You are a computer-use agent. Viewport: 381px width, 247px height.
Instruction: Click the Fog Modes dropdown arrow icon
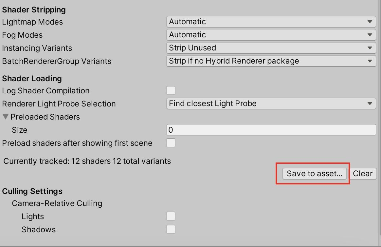tap(370, 35)
